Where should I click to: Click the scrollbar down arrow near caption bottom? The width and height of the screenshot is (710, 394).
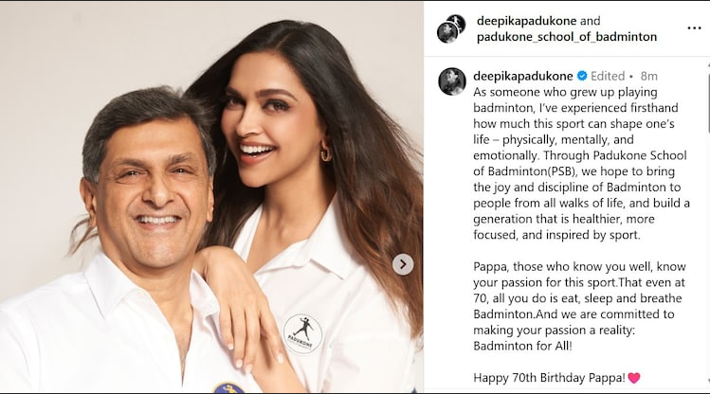tap(707, 382)
